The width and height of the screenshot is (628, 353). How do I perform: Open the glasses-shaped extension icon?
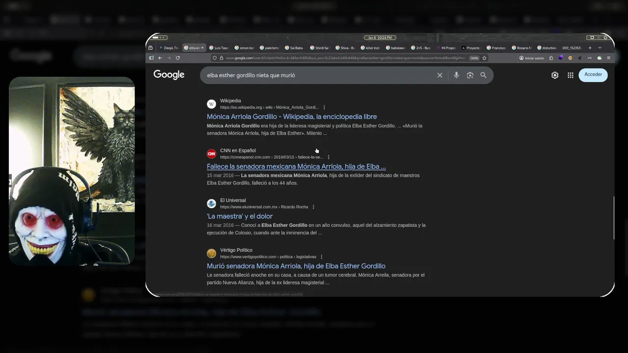[589, 58]
